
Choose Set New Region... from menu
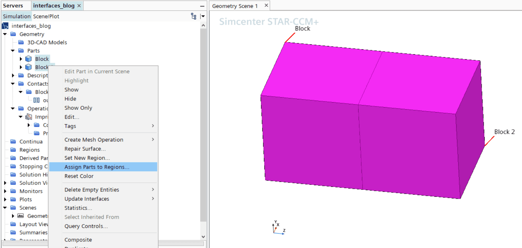103,158
